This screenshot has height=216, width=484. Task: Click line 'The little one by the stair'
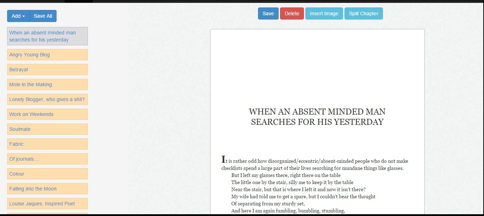click(x=292, y=182)
